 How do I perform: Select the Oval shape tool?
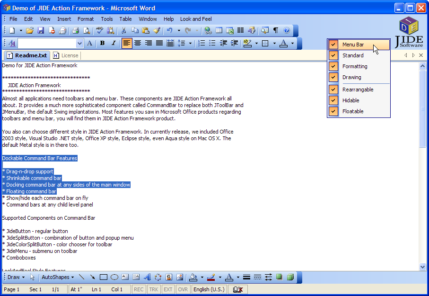pos(114,277)
